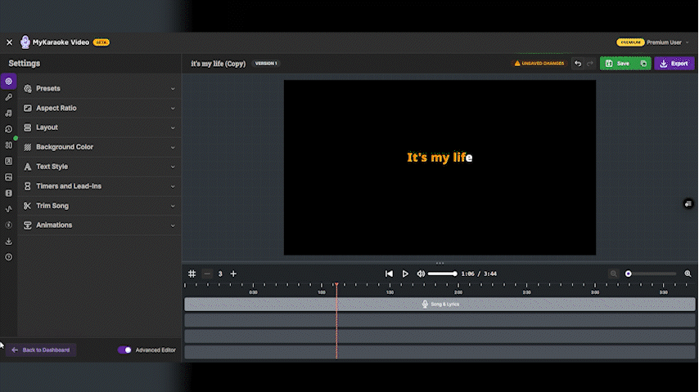The width and height of the screenshot is (699, 392).
Task: Click Back to Dashboard
Action: [x=41, y=350]
